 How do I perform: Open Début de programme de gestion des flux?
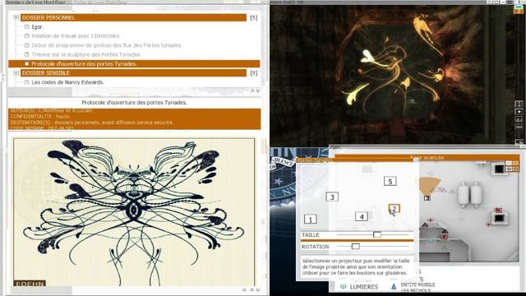click(x=107, y=45)
